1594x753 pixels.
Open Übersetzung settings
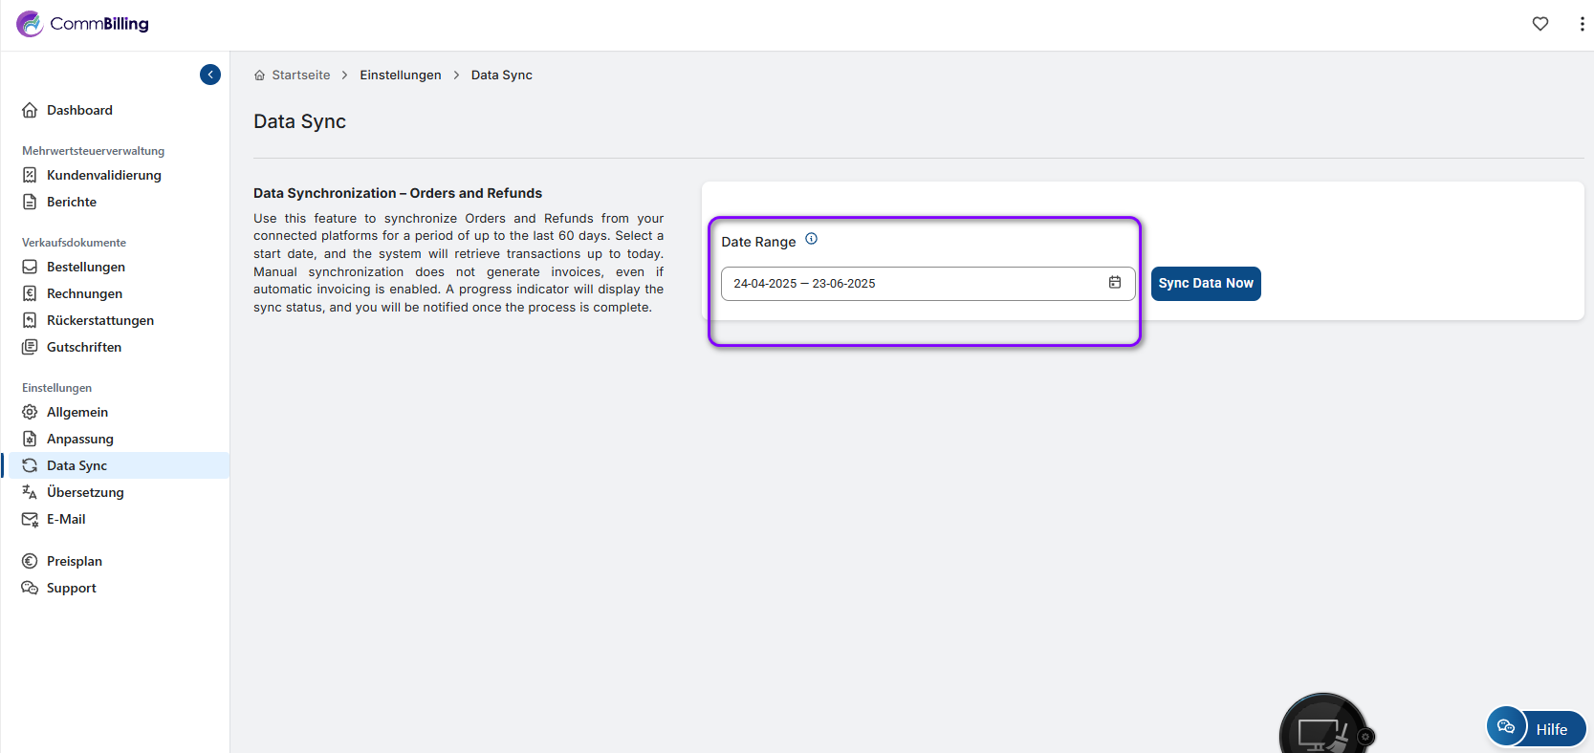tap(85, 492)
